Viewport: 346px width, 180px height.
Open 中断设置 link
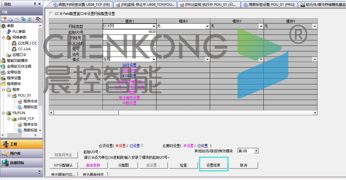click(x=130, y=103)
